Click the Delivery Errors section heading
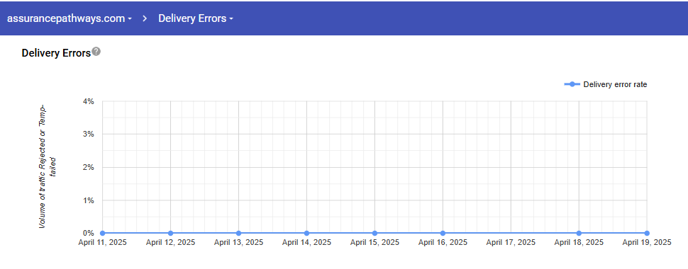 point(56,53)
